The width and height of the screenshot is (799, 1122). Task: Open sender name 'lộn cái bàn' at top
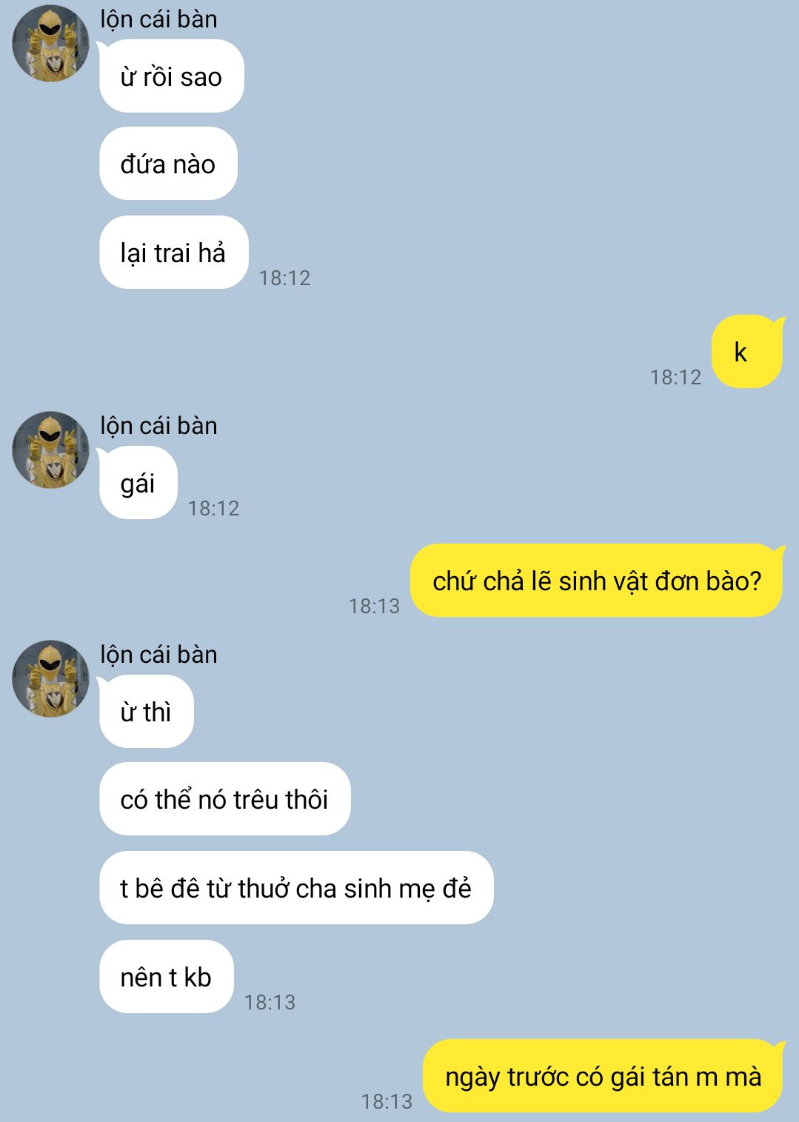coord(158,19)
